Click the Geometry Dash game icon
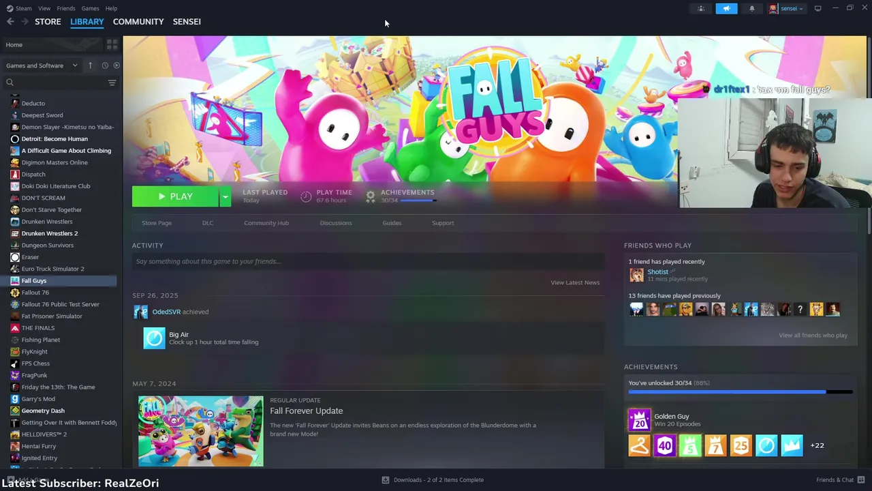 [x=15, y=411]
